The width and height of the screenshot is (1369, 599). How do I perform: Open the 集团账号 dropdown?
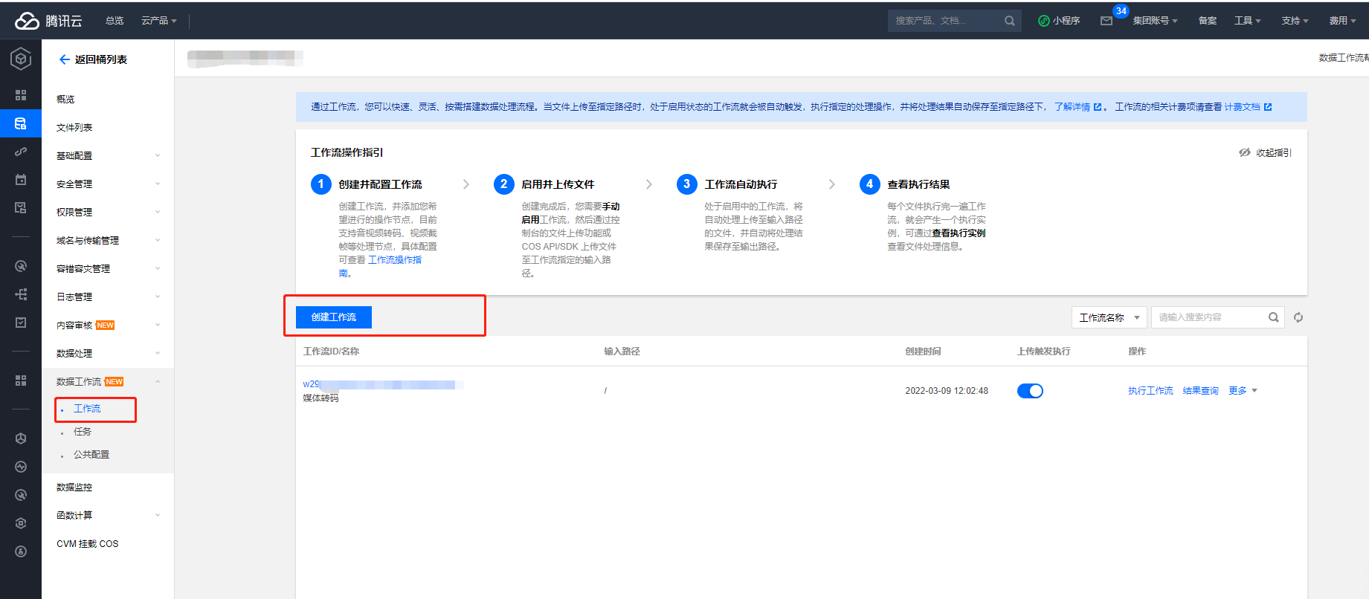pos(1155,21)
